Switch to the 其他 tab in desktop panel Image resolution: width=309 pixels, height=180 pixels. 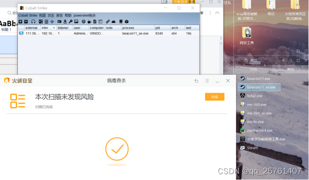291,69
